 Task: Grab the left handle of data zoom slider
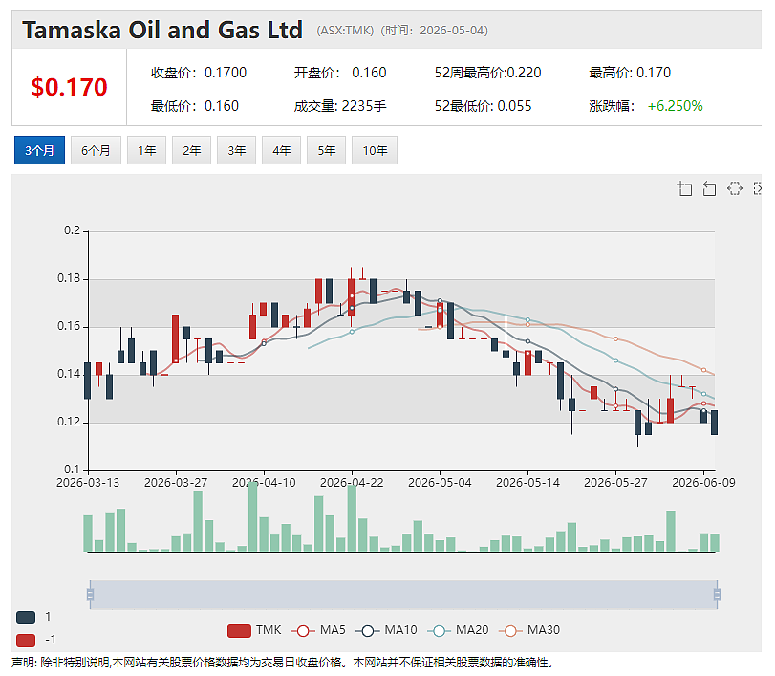coord(90,595)
